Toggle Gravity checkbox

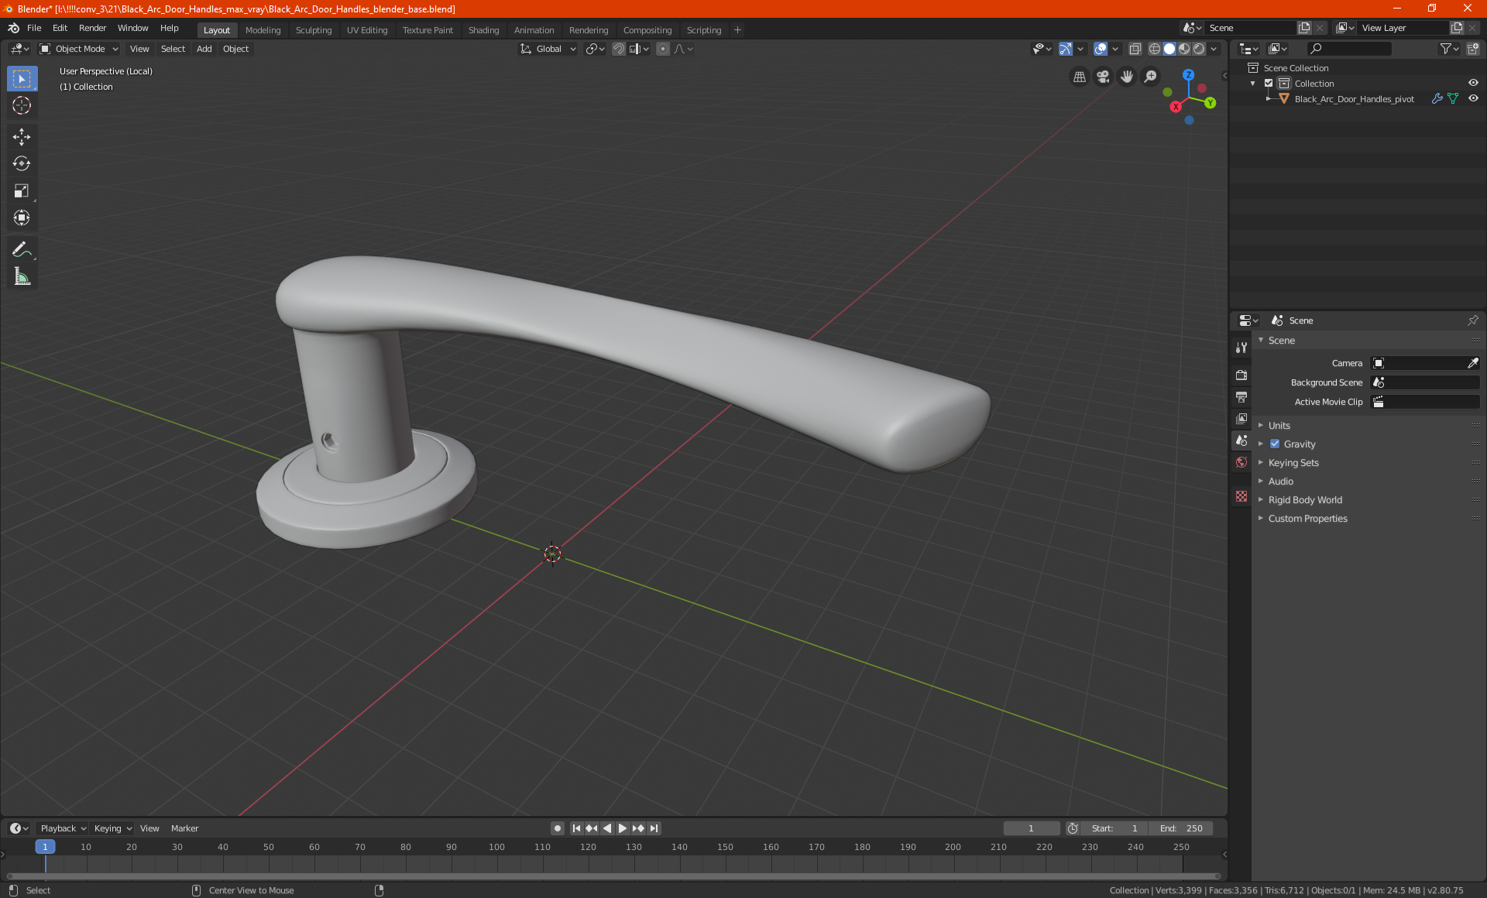1275,444
